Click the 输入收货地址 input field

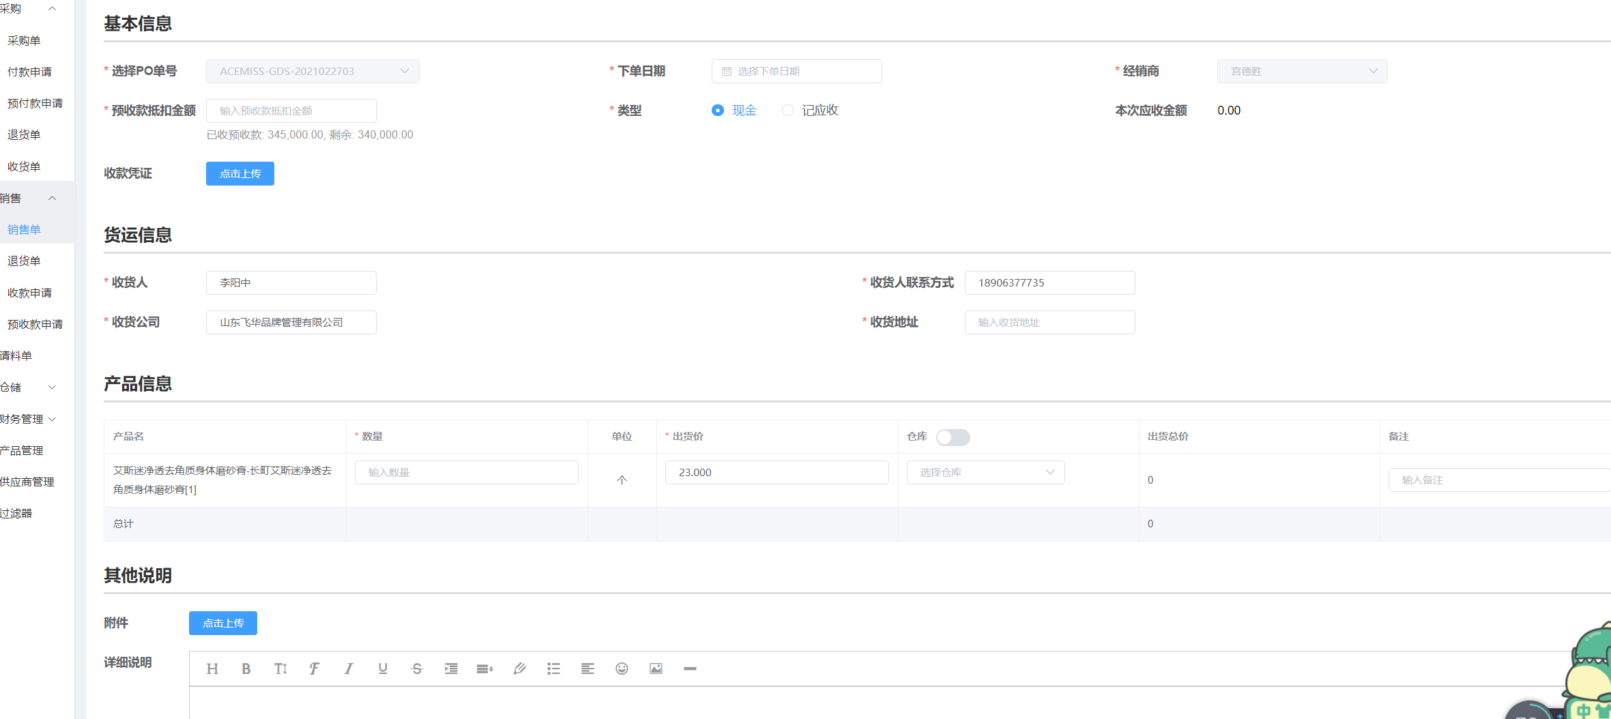point(1050,323)
